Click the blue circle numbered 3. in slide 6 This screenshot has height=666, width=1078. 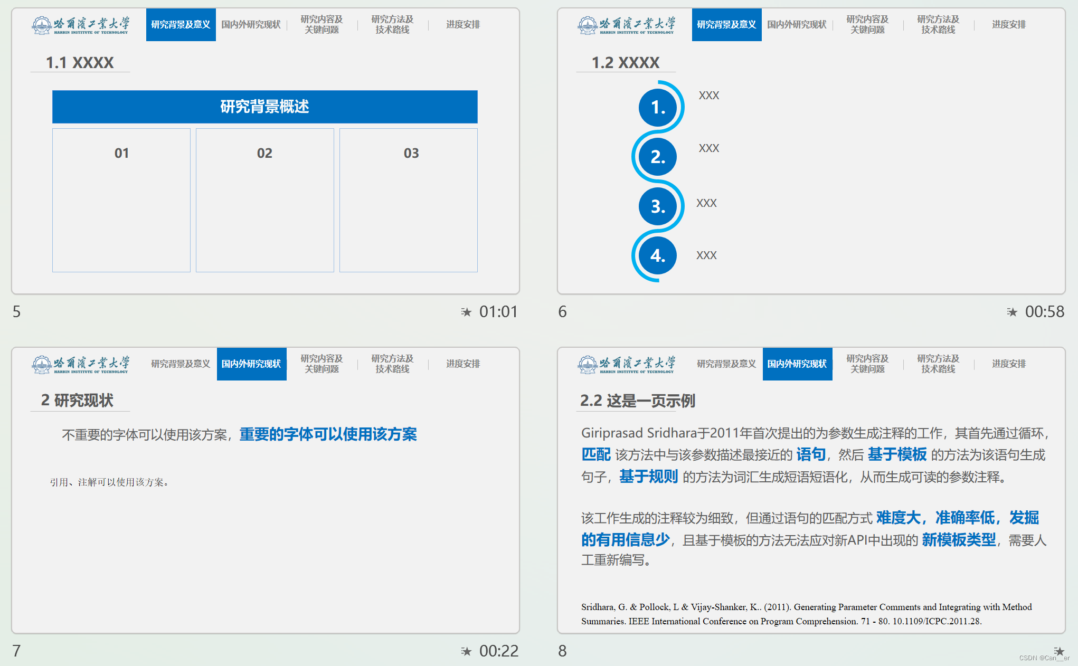658,206
